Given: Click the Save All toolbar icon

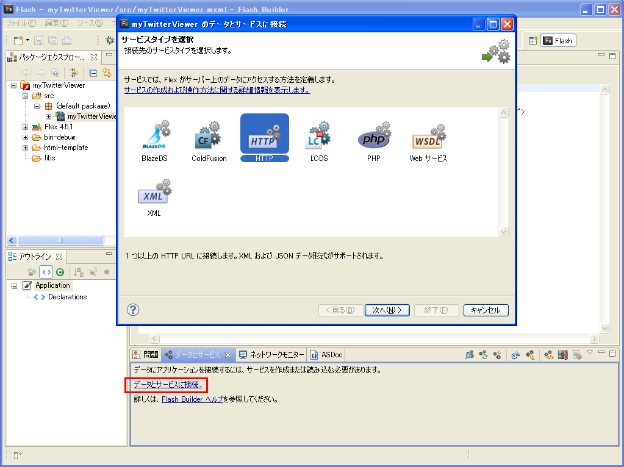Looking at the screenshot, I should tap(52, 40).
